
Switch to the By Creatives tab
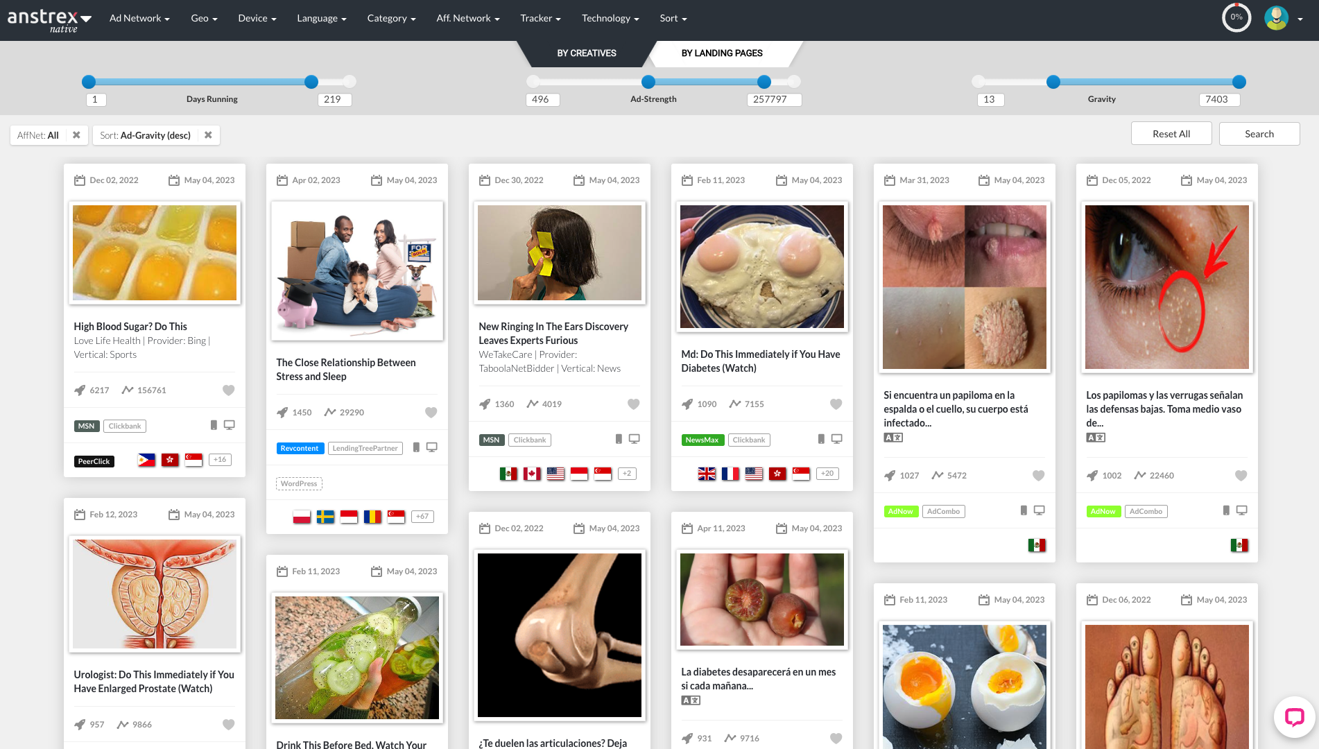point(586,53)
